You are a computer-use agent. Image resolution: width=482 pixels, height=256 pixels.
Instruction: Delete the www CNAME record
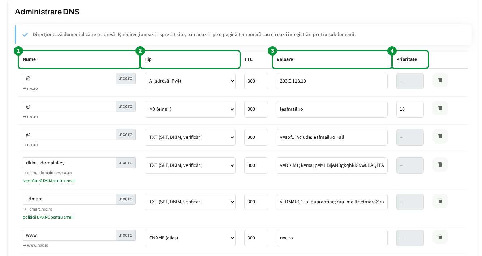pos(440,237)
